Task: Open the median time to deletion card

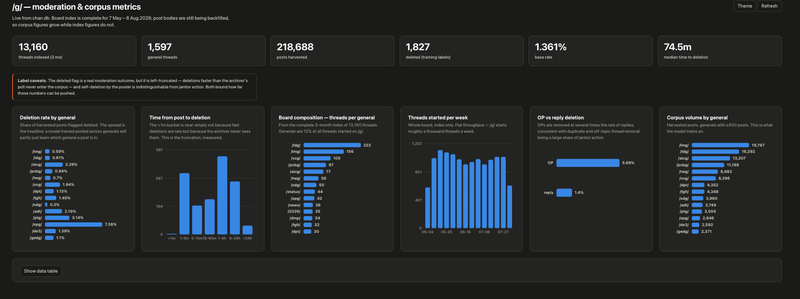Action: point(719,51)
